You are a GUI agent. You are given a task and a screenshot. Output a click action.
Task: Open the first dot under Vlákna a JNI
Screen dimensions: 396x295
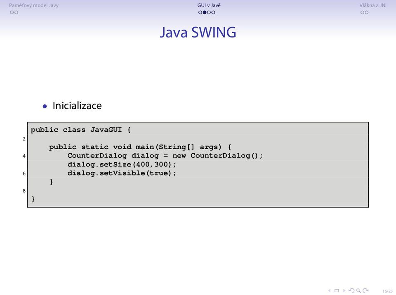[x=363, y=12]
